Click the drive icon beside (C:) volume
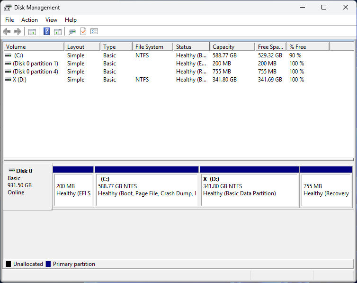 tap(8, 55)
